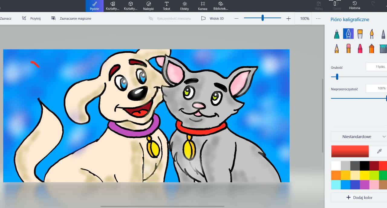Screen dimensions: 387x208
Task: Select the Spray can tool
Action: 372,48
